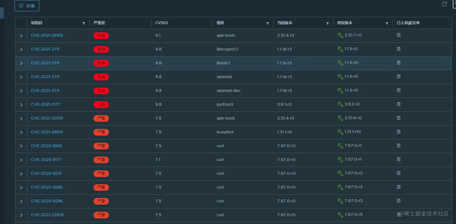
Task: Select current version 3.8.1-r0 cell
Action: pyautogui.click(x=284, y=104)
